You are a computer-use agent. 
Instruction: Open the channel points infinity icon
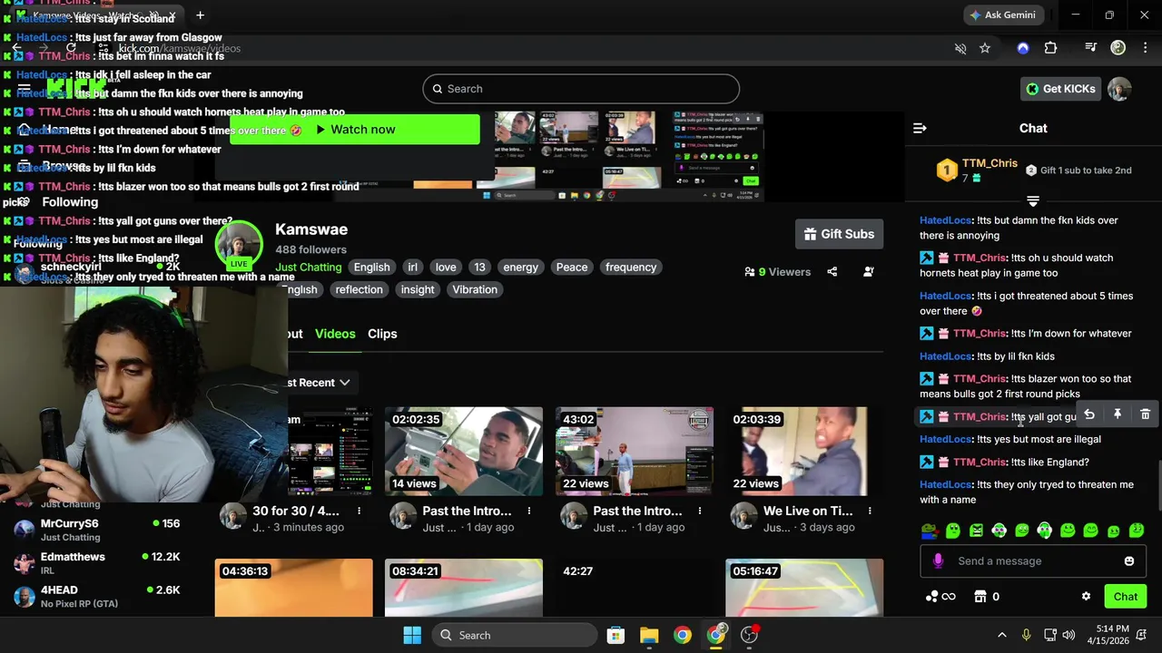pos(940,597)
